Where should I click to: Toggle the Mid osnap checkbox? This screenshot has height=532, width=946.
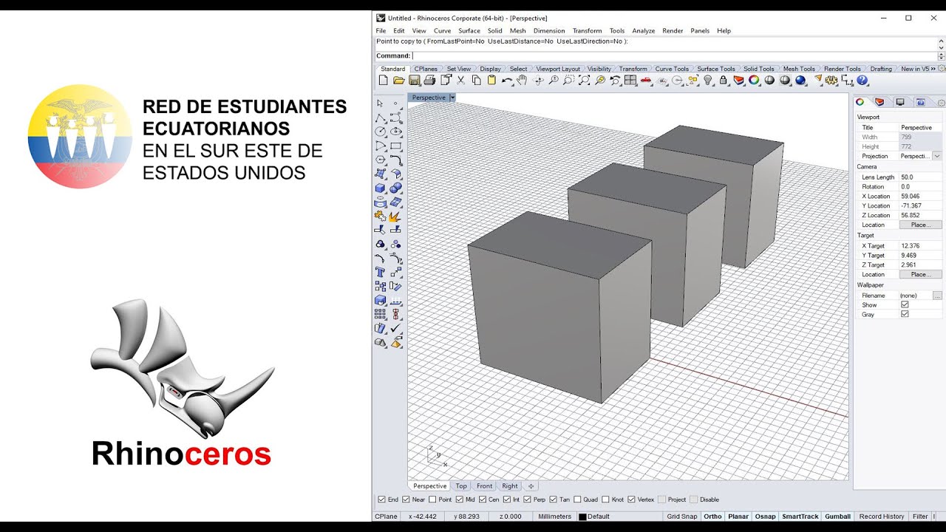pyautogui.click(x=460, y=499)
